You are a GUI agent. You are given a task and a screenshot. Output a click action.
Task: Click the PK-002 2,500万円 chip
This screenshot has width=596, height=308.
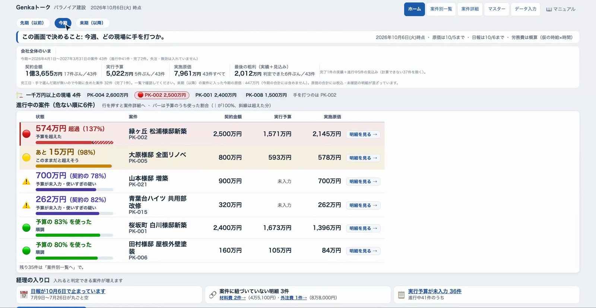162,95
